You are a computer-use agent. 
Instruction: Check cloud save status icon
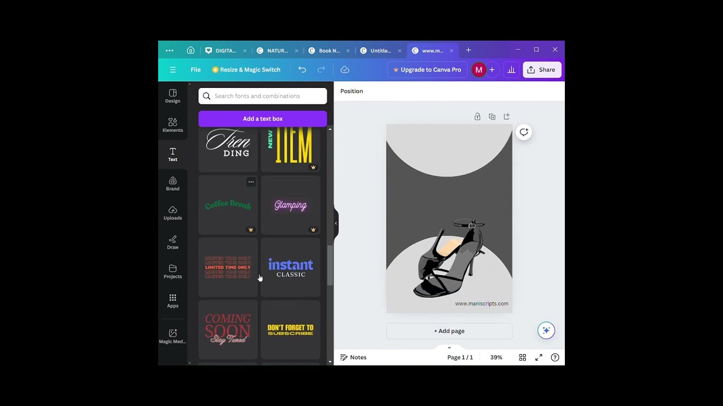(x=345, y=70)
